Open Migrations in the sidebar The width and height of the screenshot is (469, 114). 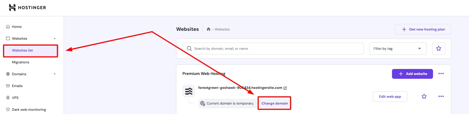tap(21, 62)
